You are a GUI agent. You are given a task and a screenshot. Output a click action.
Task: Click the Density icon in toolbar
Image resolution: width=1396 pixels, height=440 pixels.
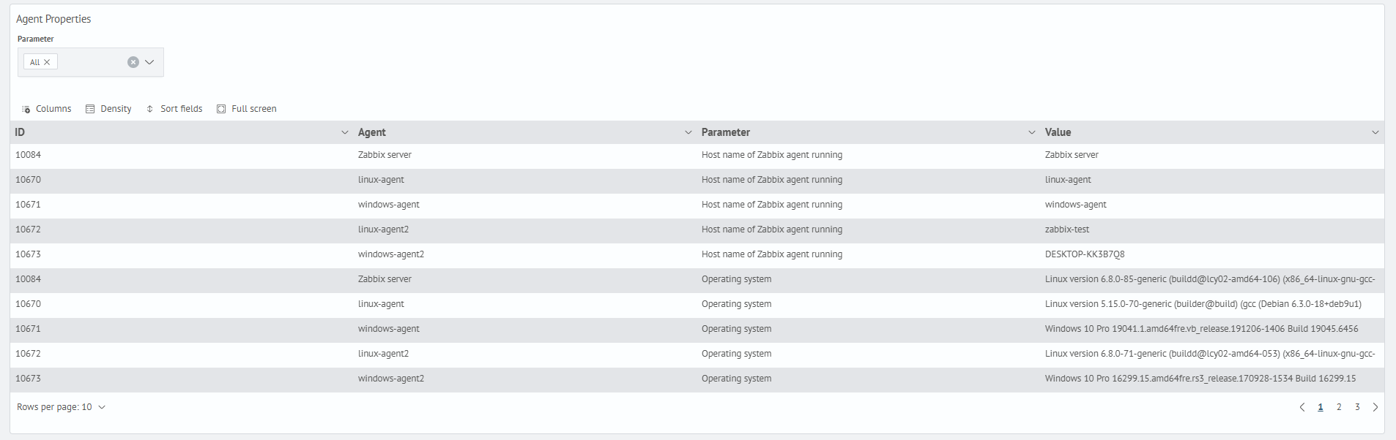coord(90,109)
